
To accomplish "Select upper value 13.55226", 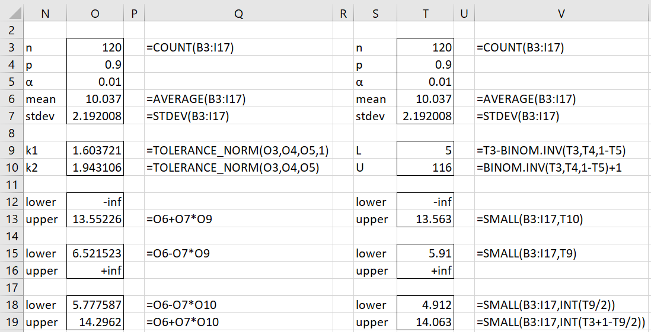I will (x=95, y=219).
